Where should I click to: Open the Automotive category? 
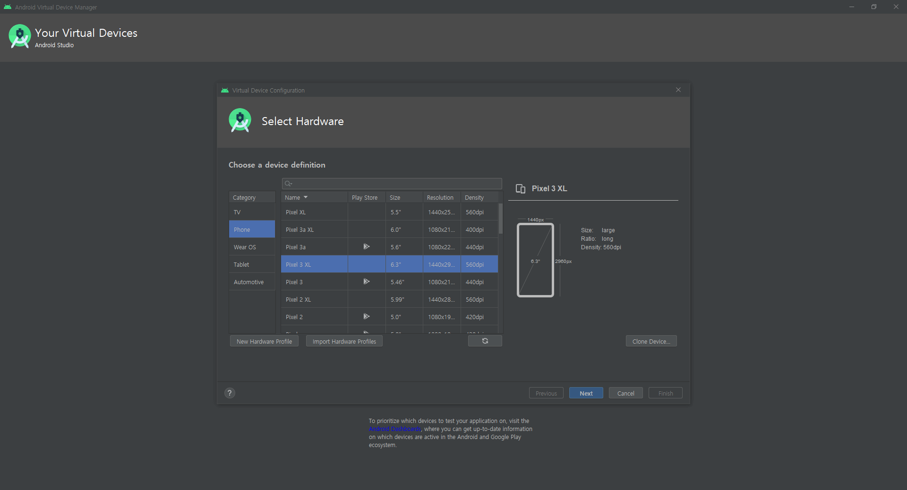pos(252,282)
